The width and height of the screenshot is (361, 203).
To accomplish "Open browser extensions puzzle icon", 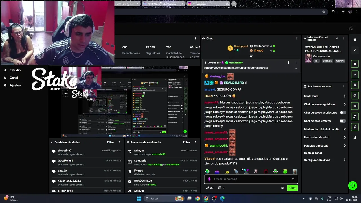I will pyautogui.click(x=333, y=12).
